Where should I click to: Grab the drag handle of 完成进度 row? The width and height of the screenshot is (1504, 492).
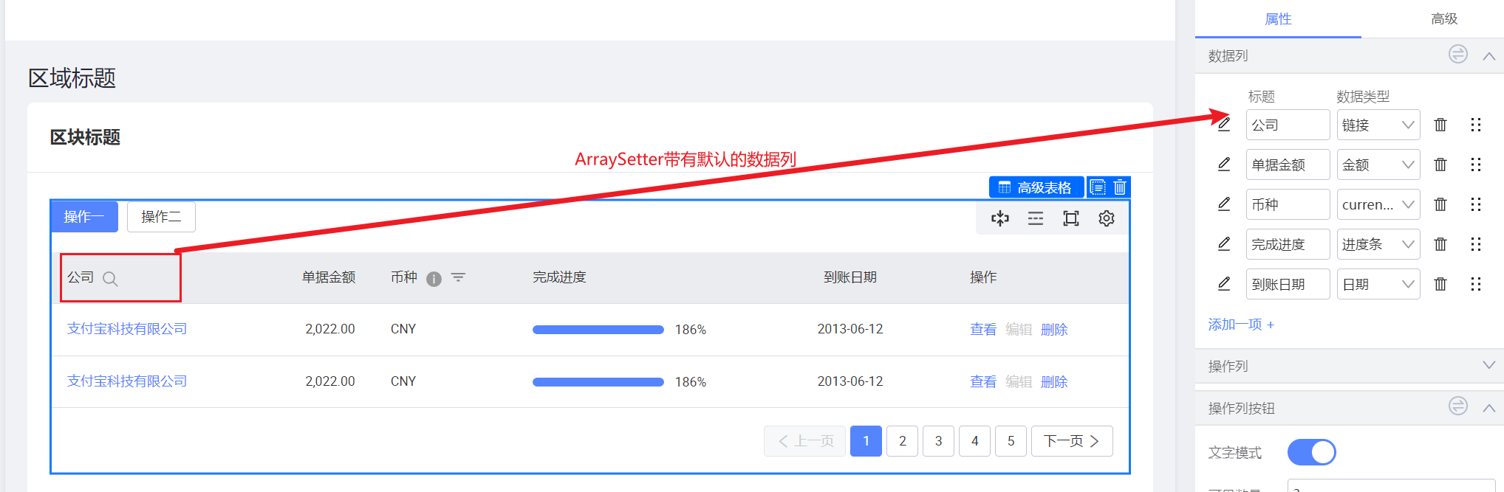(x=1476, y=244)
